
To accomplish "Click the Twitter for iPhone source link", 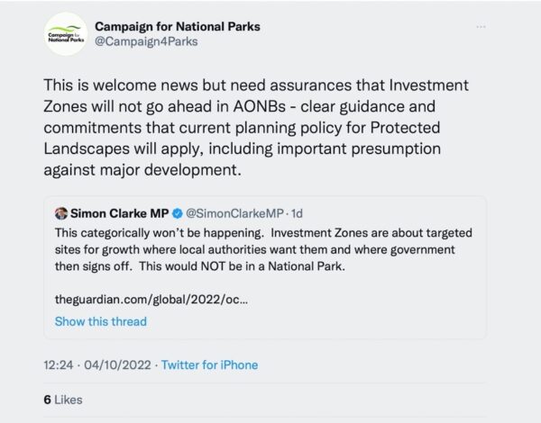I will click(210, 364).
